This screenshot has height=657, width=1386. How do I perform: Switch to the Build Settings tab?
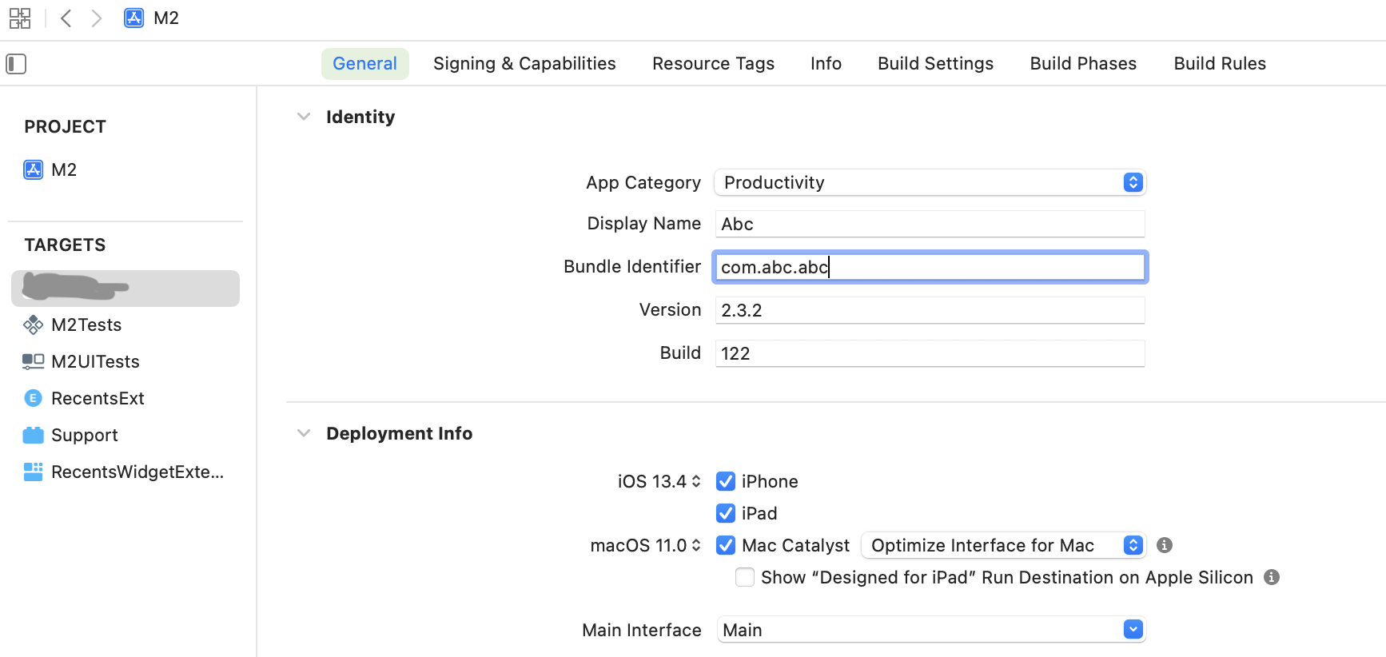click(935, 64)
